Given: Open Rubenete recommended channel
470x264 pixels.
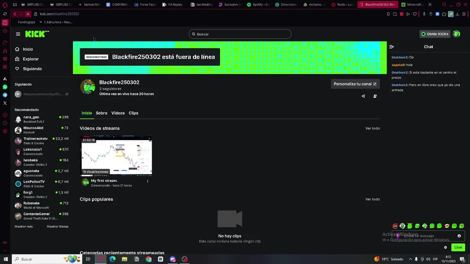Looking at the screenshot, I should (x=41, y=205).
